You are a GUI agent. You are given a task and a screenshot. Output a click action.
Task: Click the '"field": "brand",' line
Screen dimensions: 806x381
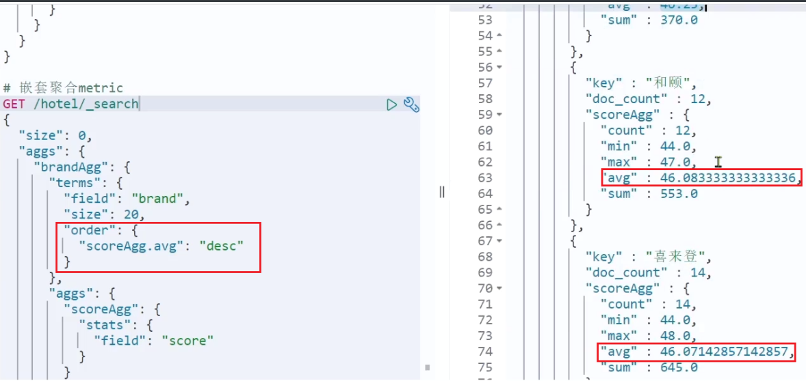point(127,199)
